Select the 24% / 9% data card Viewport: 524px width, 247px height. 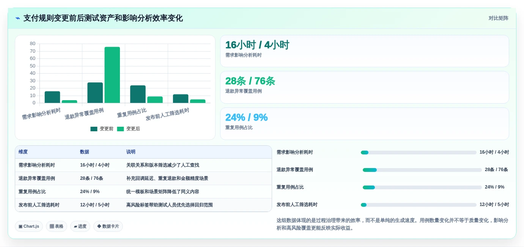(365, 124)
